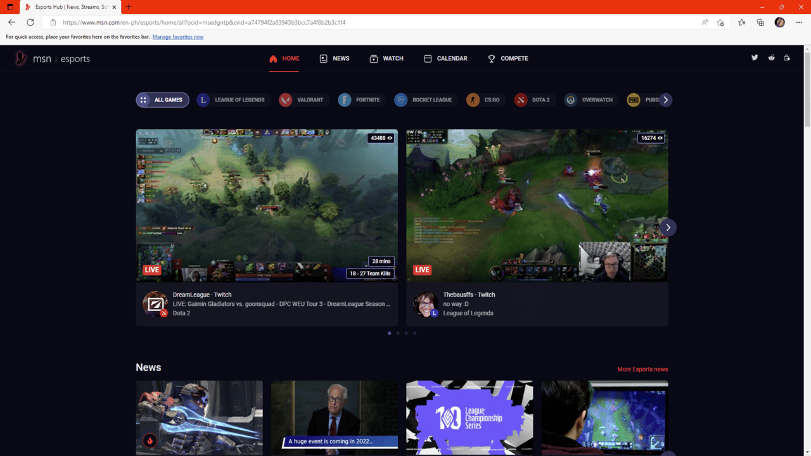Select the Overwatch game filter
811x456 pixels.
coord(591,100)
